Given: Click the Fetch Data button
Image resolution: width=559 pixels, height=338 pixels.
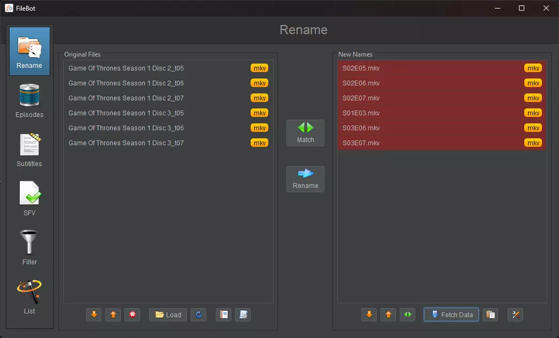Looking at the screenshot, I should (452, 315).
